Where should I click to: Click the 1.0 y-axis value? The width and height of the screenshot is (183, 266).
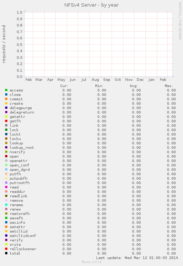coord(20,12)
